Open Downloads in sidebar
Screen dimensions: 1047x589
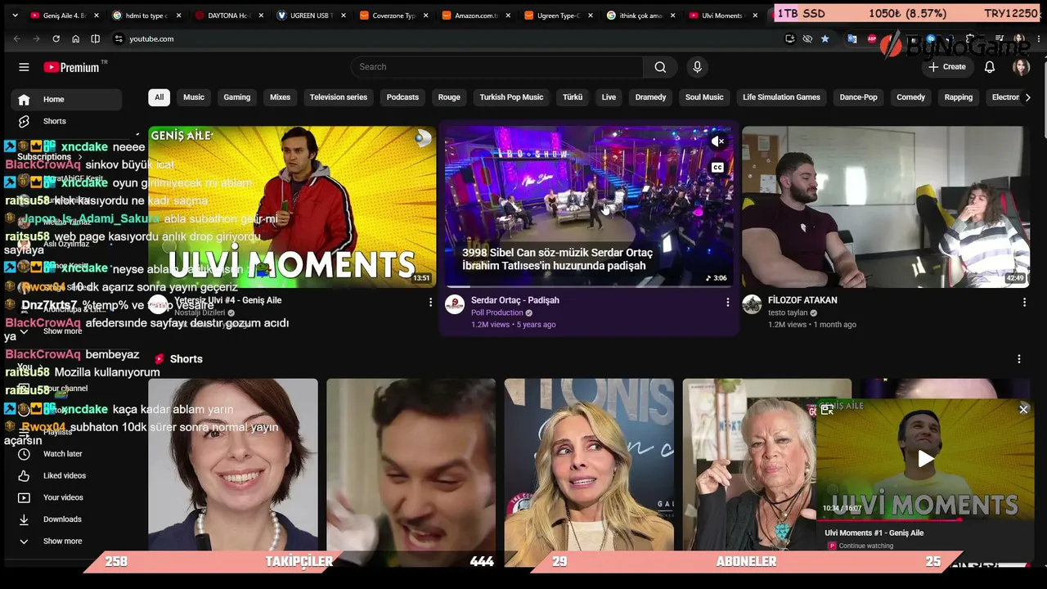click(x=63, y=519)
